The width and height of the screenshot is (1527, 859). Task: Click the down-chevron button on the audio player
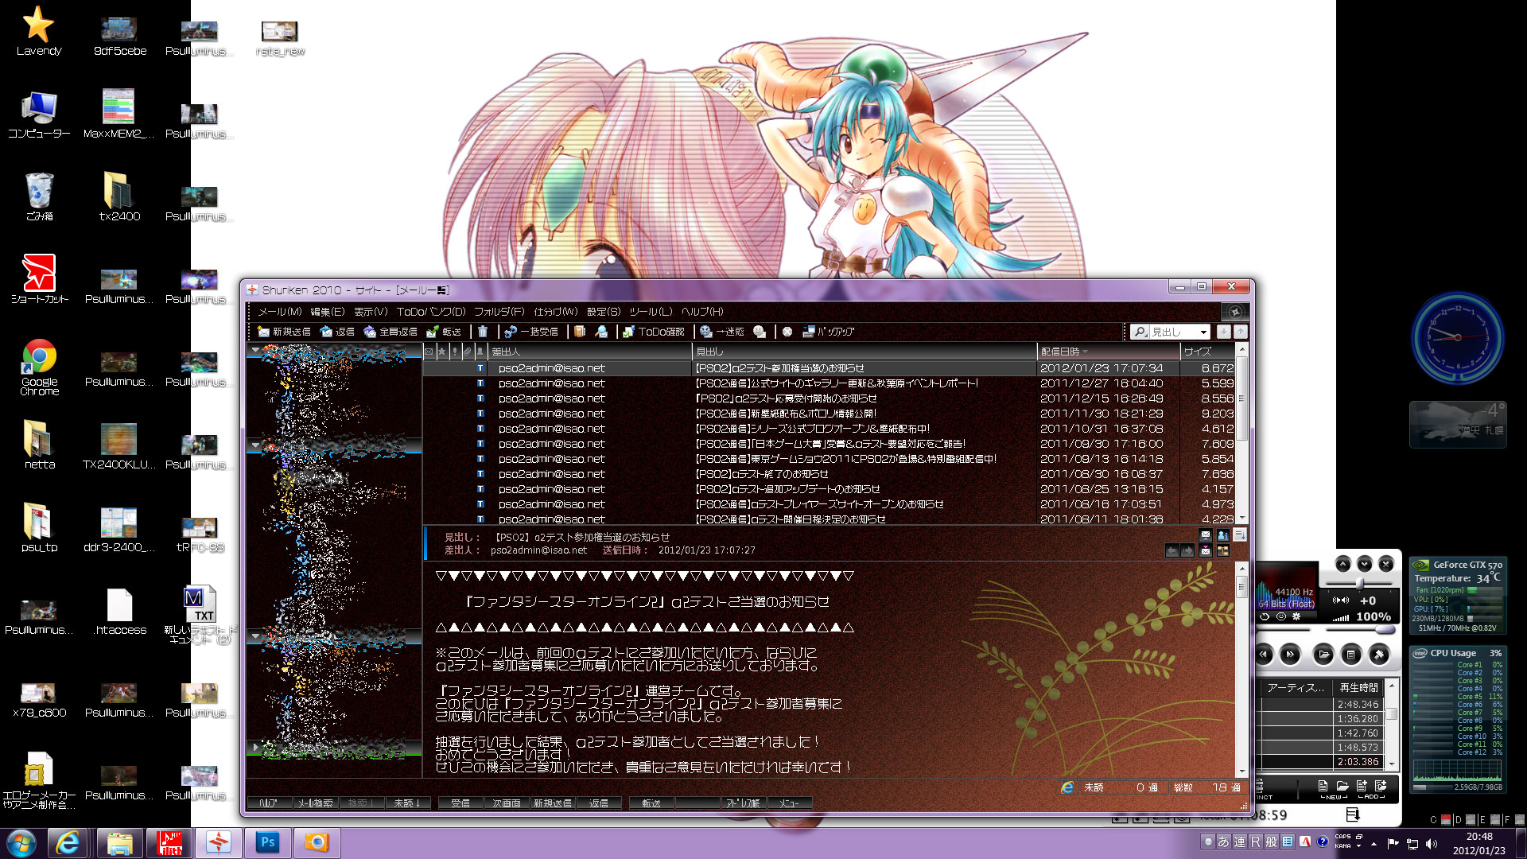[1364, 564]
